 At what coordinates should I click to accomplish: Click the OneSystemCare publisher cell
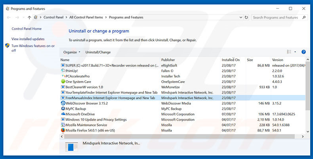click(173, 82)
